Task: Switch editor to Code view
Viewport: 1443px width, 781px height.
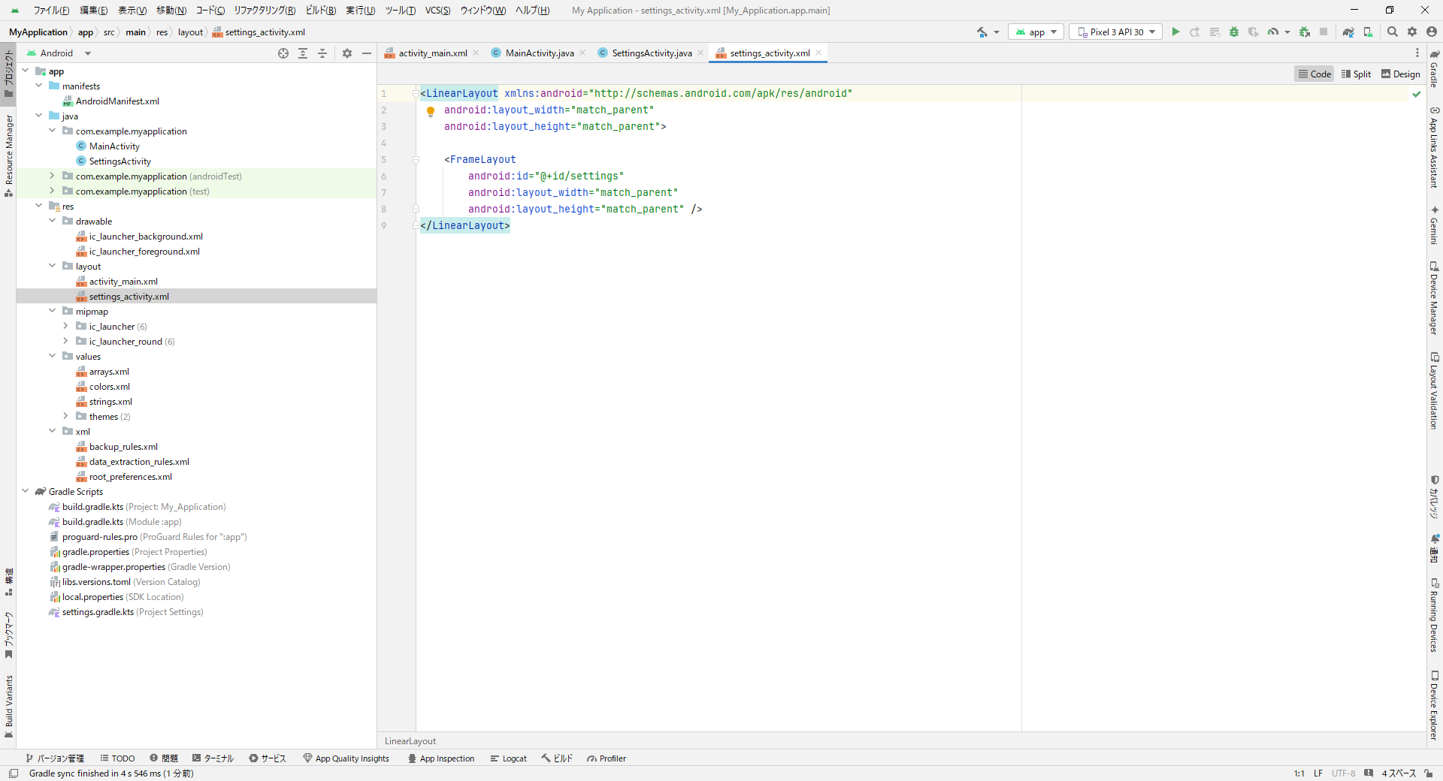Action: coord(1314,74)
